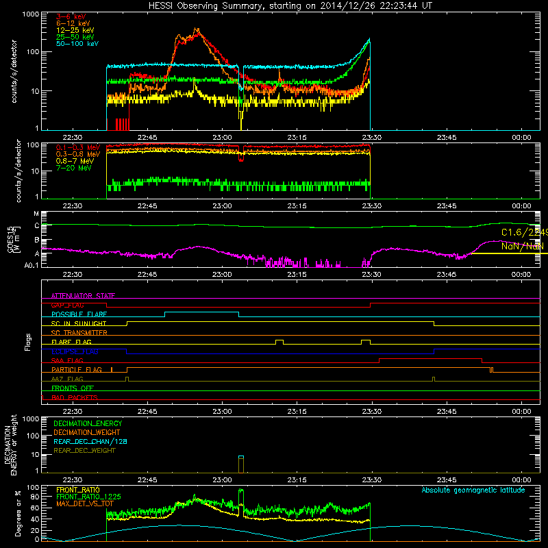548x548 pixels.
Task: Click the raised SAA_FLAG interval segment
Action: point(431,358)
